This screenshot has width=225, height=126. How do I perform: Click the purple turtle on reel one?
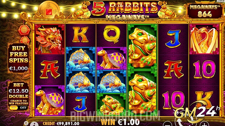50,101
